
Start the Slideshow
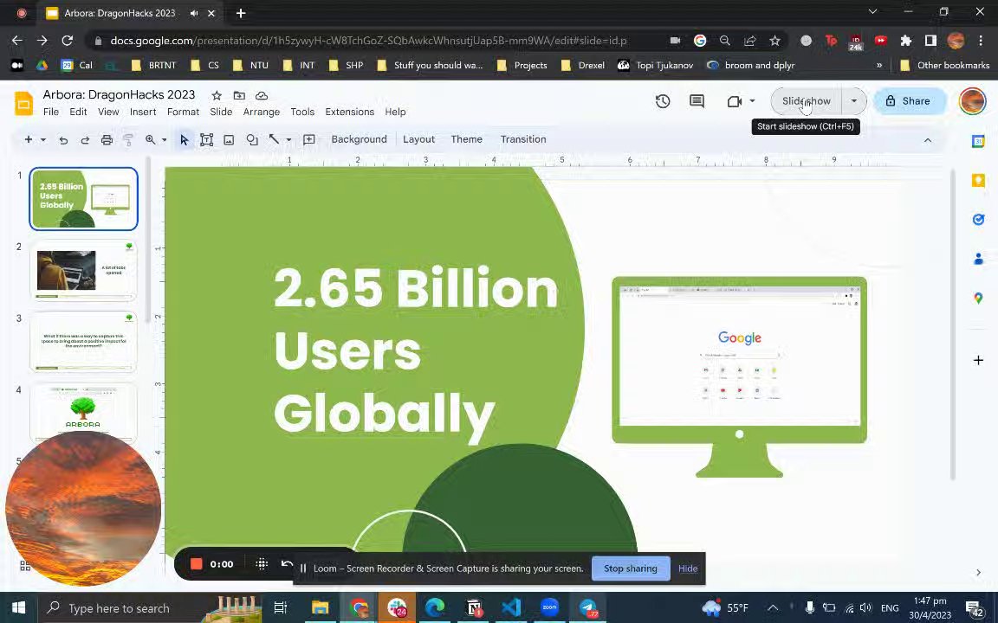pos(806,101)
